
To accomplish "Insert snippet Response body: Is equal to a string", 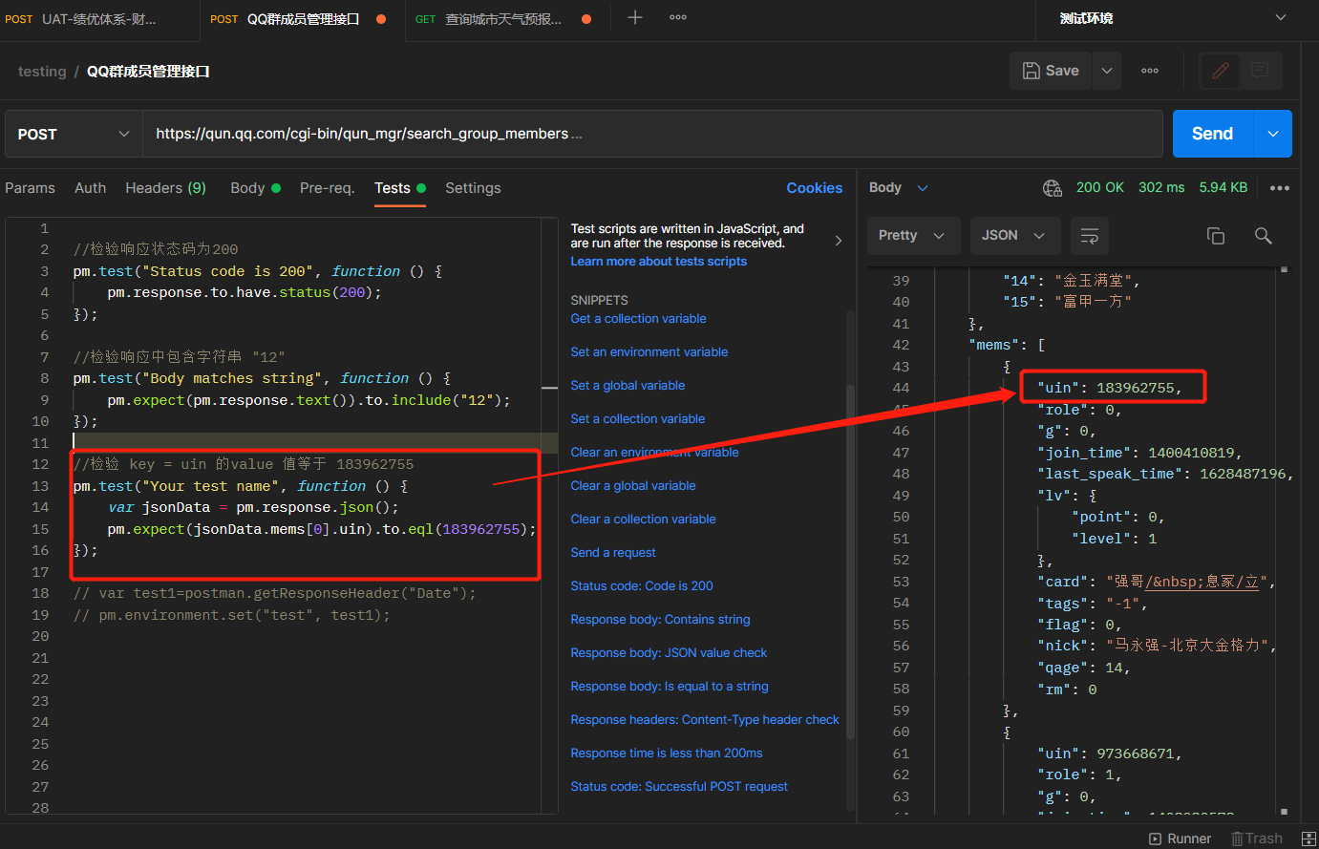I will (670, 687).
